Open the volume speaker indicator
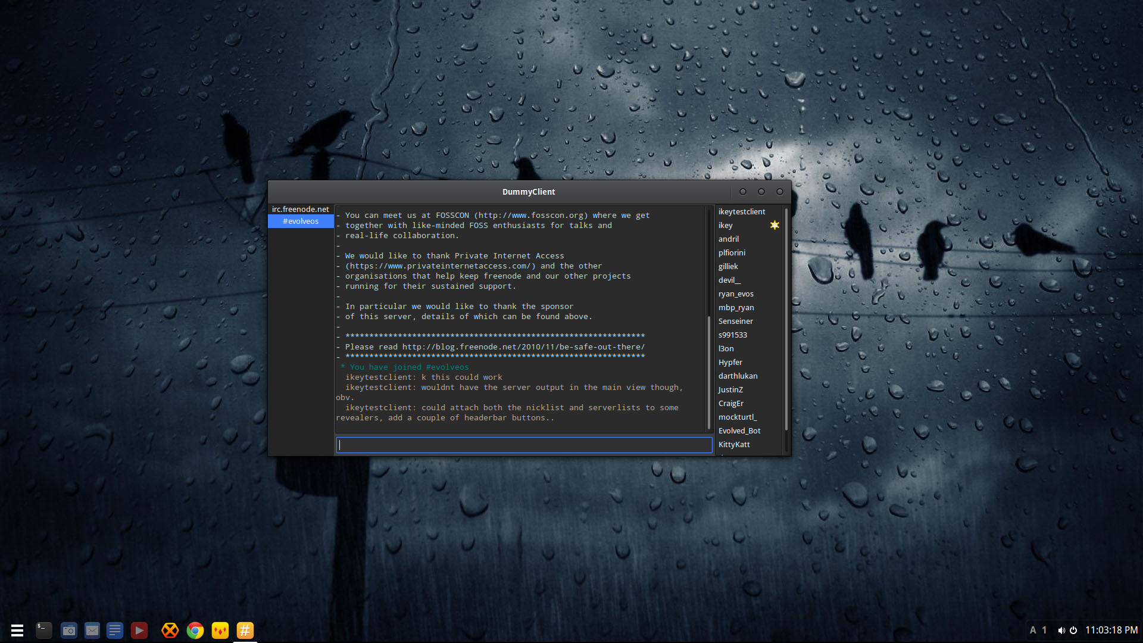Image resolution: width=1143 pixels, height=643 pixels. click(x=1061, y=630)
